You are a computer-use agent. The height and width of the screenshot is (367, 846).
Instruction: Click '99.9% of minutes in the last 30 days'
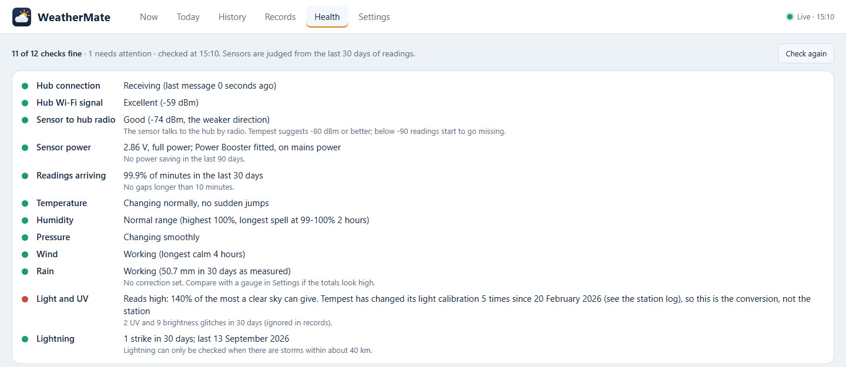coord(193,176)
